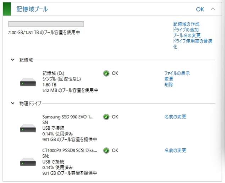Click the 変更 link for 記憶域 (D:)
Image resolution: width=225 pixels, height=183 pixels.
click(169, 79)
